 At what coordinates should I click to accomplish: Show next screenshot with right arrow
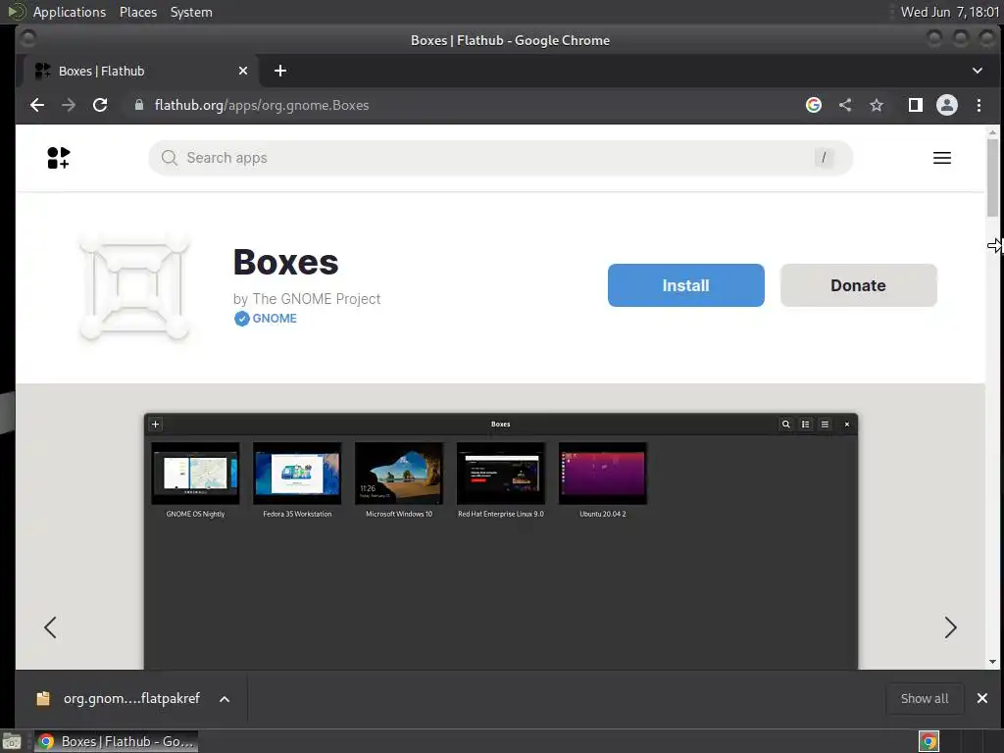[x=950, y=627]
